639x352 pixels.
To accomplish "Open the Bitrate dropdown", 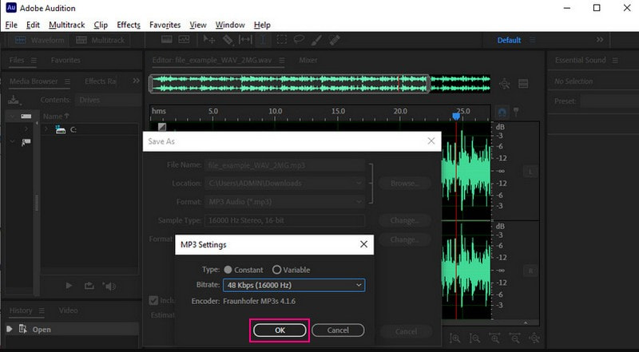I will click(x=295, y=285).
